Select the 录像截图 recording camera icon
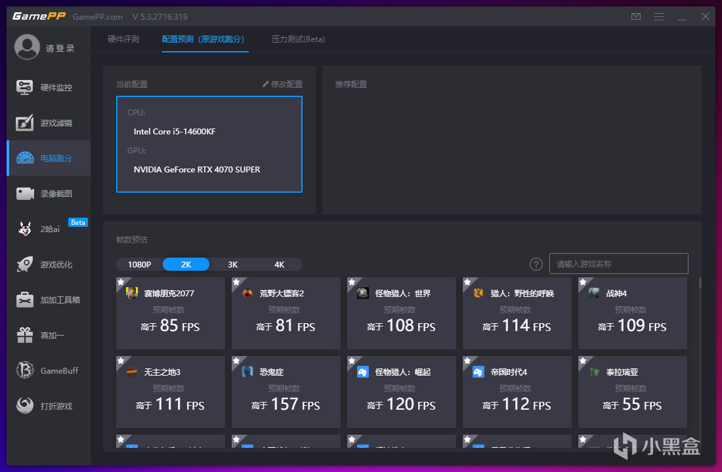722x472 pixels. [x=24, y=193]
